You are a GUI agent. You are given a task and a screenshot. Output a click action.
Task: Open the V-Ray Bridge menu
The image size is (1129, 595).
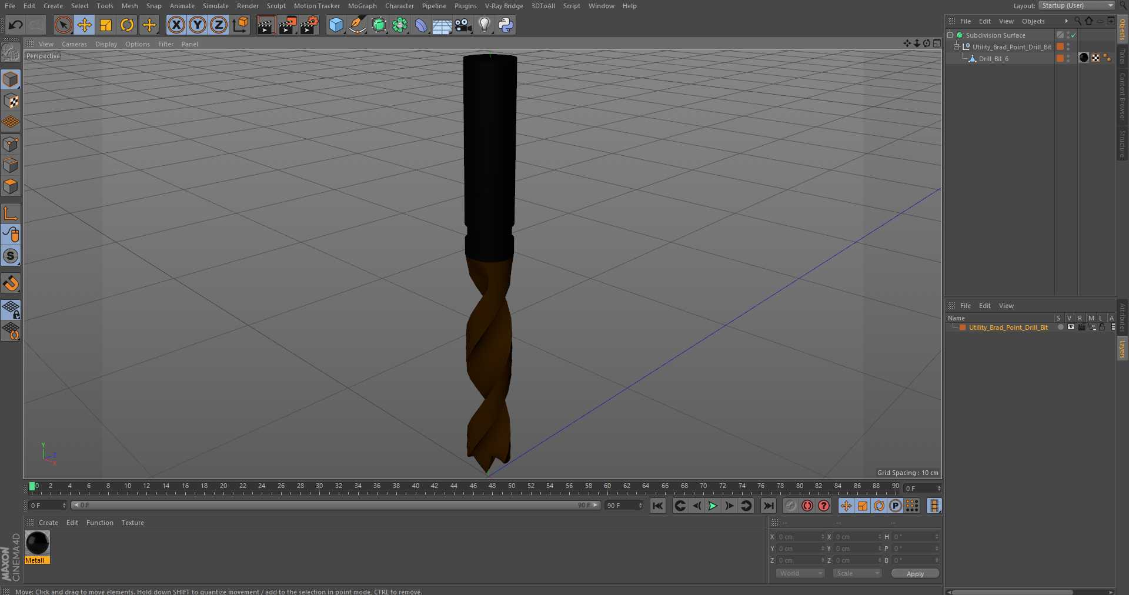[504, 6]
